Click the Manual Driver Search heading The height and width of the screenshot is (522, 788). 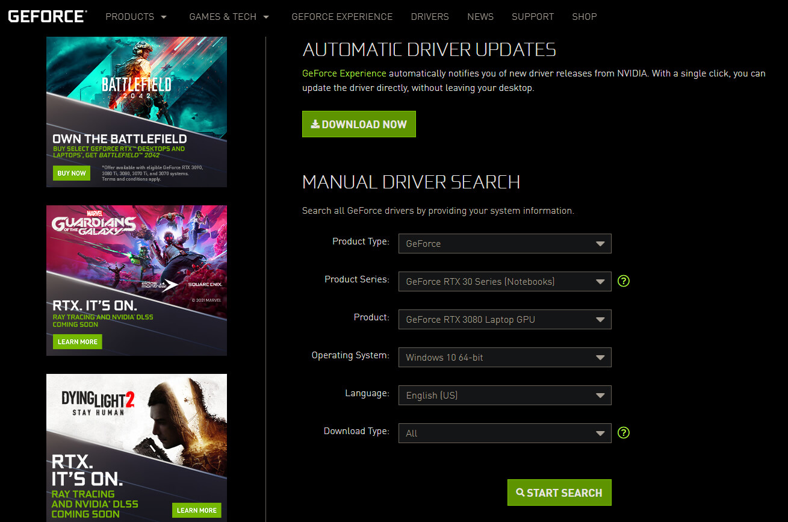pos(411,182)
